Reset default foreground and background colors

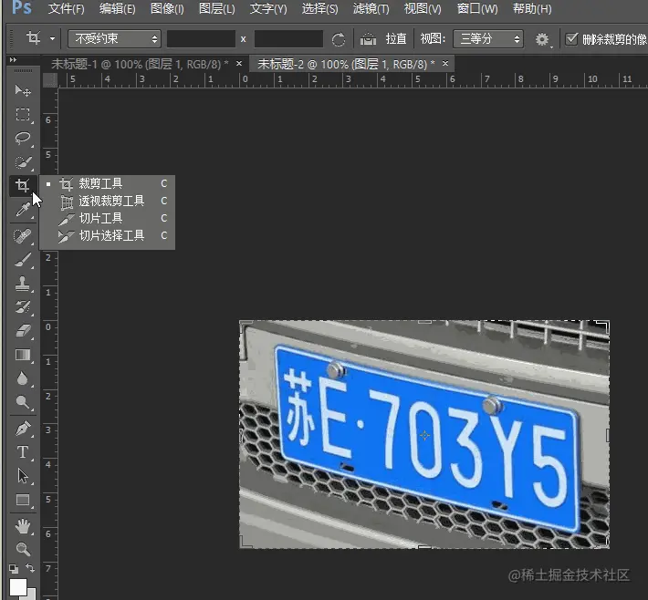14,569
